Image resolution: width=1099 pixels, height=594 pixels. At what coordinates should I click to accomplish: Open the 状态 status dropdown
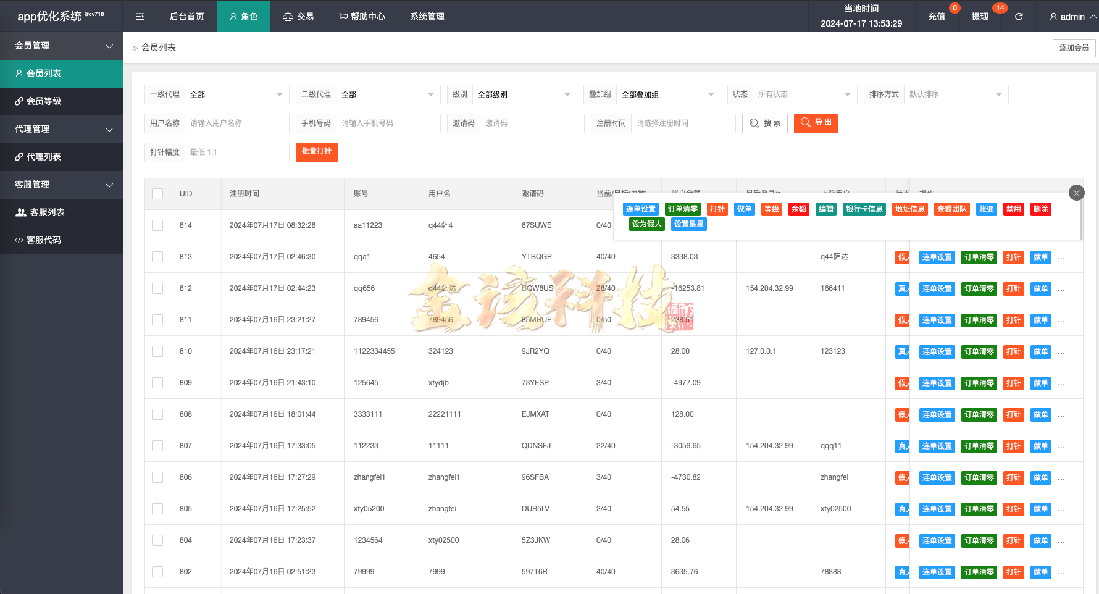click(x=804, y=94)
